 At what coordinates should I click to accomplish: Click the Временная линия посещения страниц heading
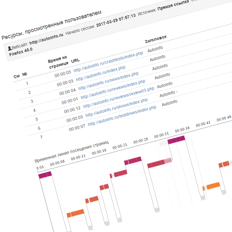(x=72, y=151)
